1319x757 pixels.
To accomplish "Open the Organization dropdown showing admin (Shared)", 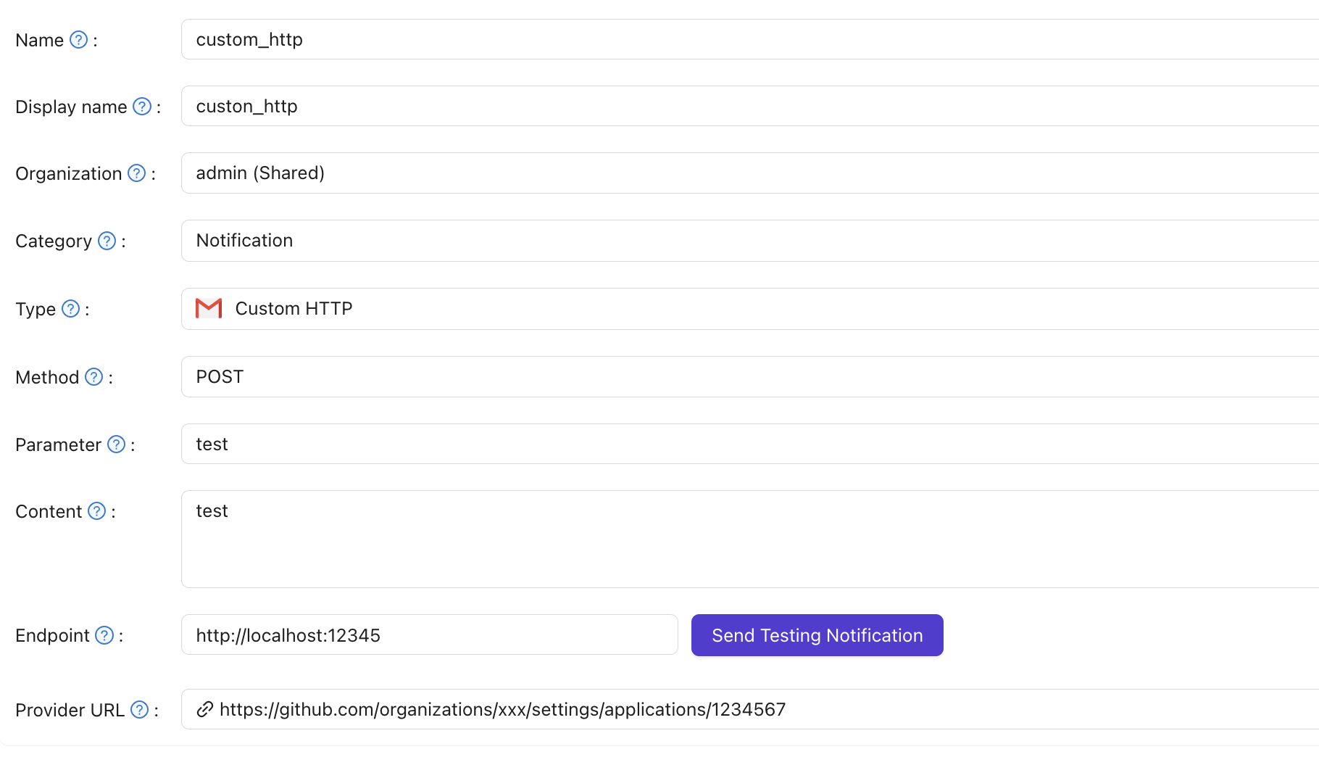I will click(507, 173).
